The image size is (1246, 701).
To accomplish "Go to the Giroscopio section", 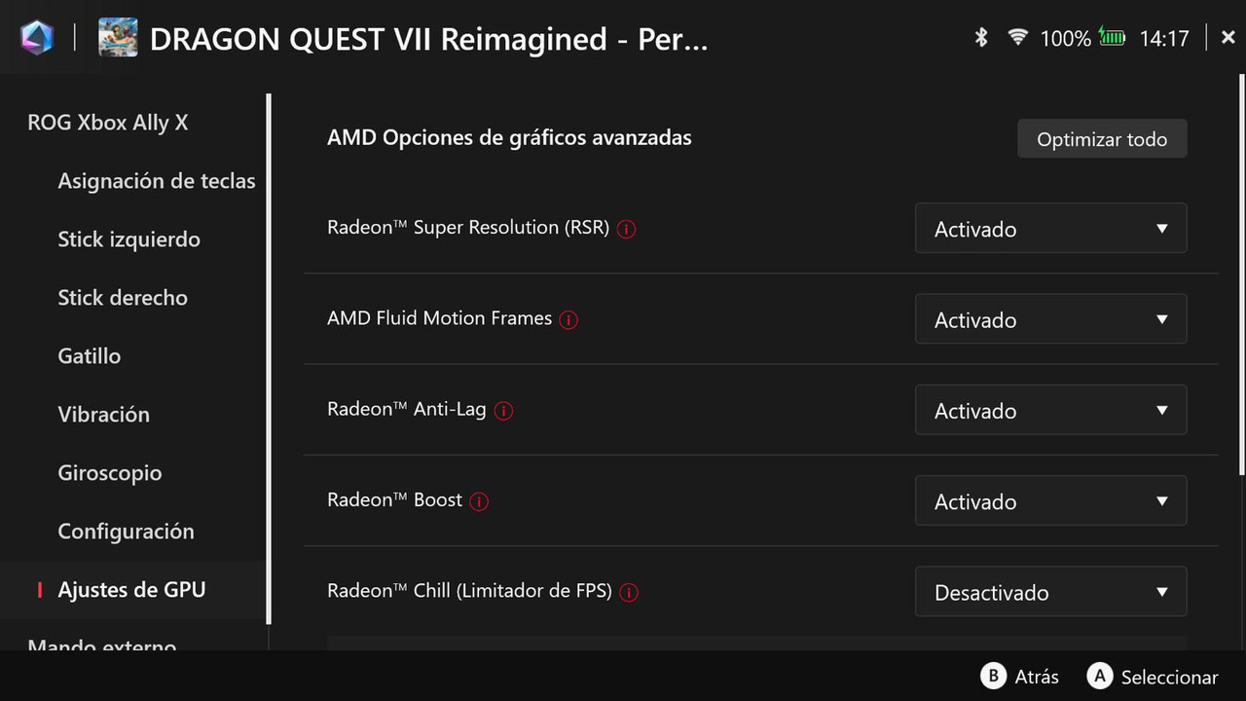I will click(x=110, y=473).
